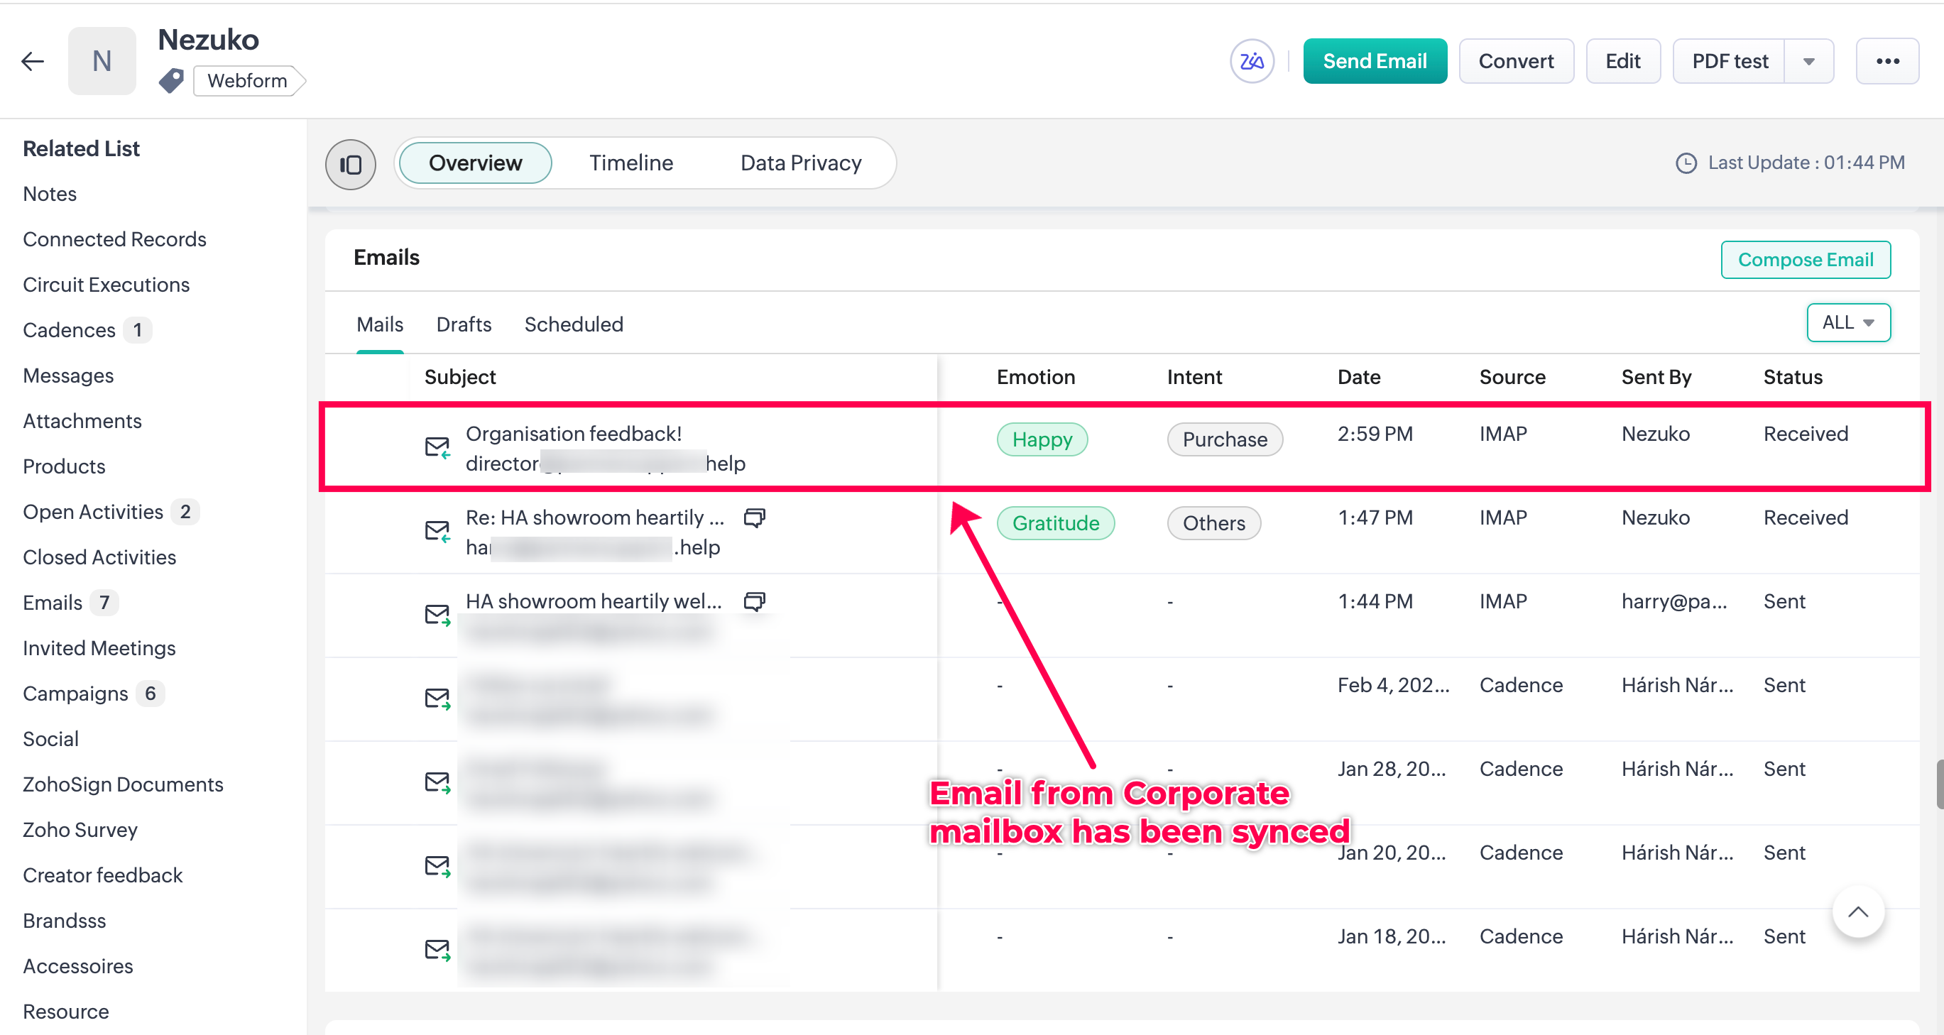Click sent mail icon for HA showroom email

[x=437, y=615]
